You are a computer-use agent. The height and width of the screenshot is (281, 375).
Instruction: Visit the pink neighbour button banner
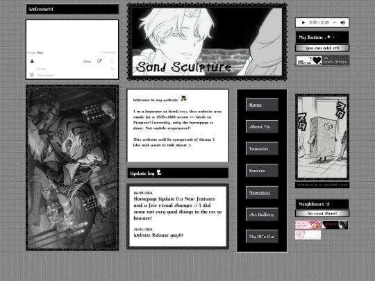(x=308, y=225)
